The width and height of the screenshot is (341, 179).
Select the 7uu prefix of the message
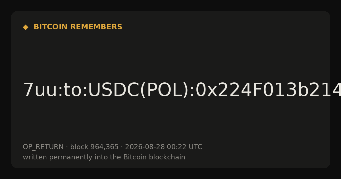(x=40, y=90)
